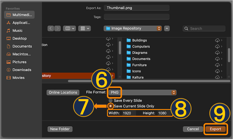The image size is (233, 140).
Task: Expand the Documents folder row chevron
Action: click(222, 59)
